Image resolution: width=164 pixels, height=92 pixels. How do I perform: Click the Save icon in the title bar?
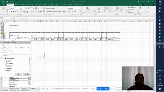point(3,2)
